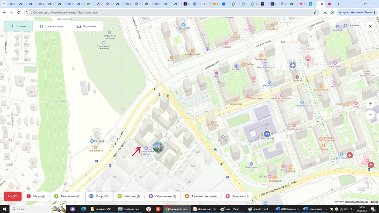Select the Пешком walking mode
This screenshot has width=379, height=213.
[18, 26]
